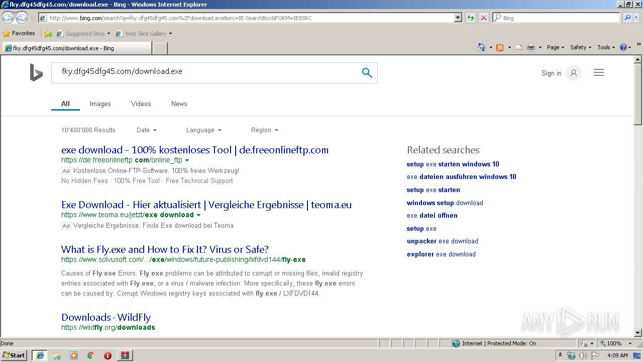Open Opera taskbar icon
This screenshot has height=362, width=643.
coord(108,355)
